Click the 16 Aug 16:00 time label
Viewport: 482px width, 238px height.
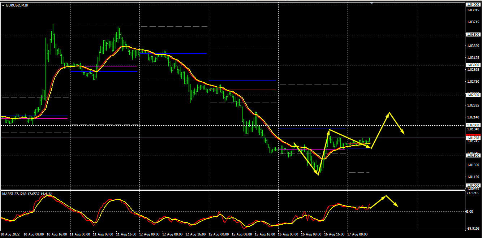(335, 234)
